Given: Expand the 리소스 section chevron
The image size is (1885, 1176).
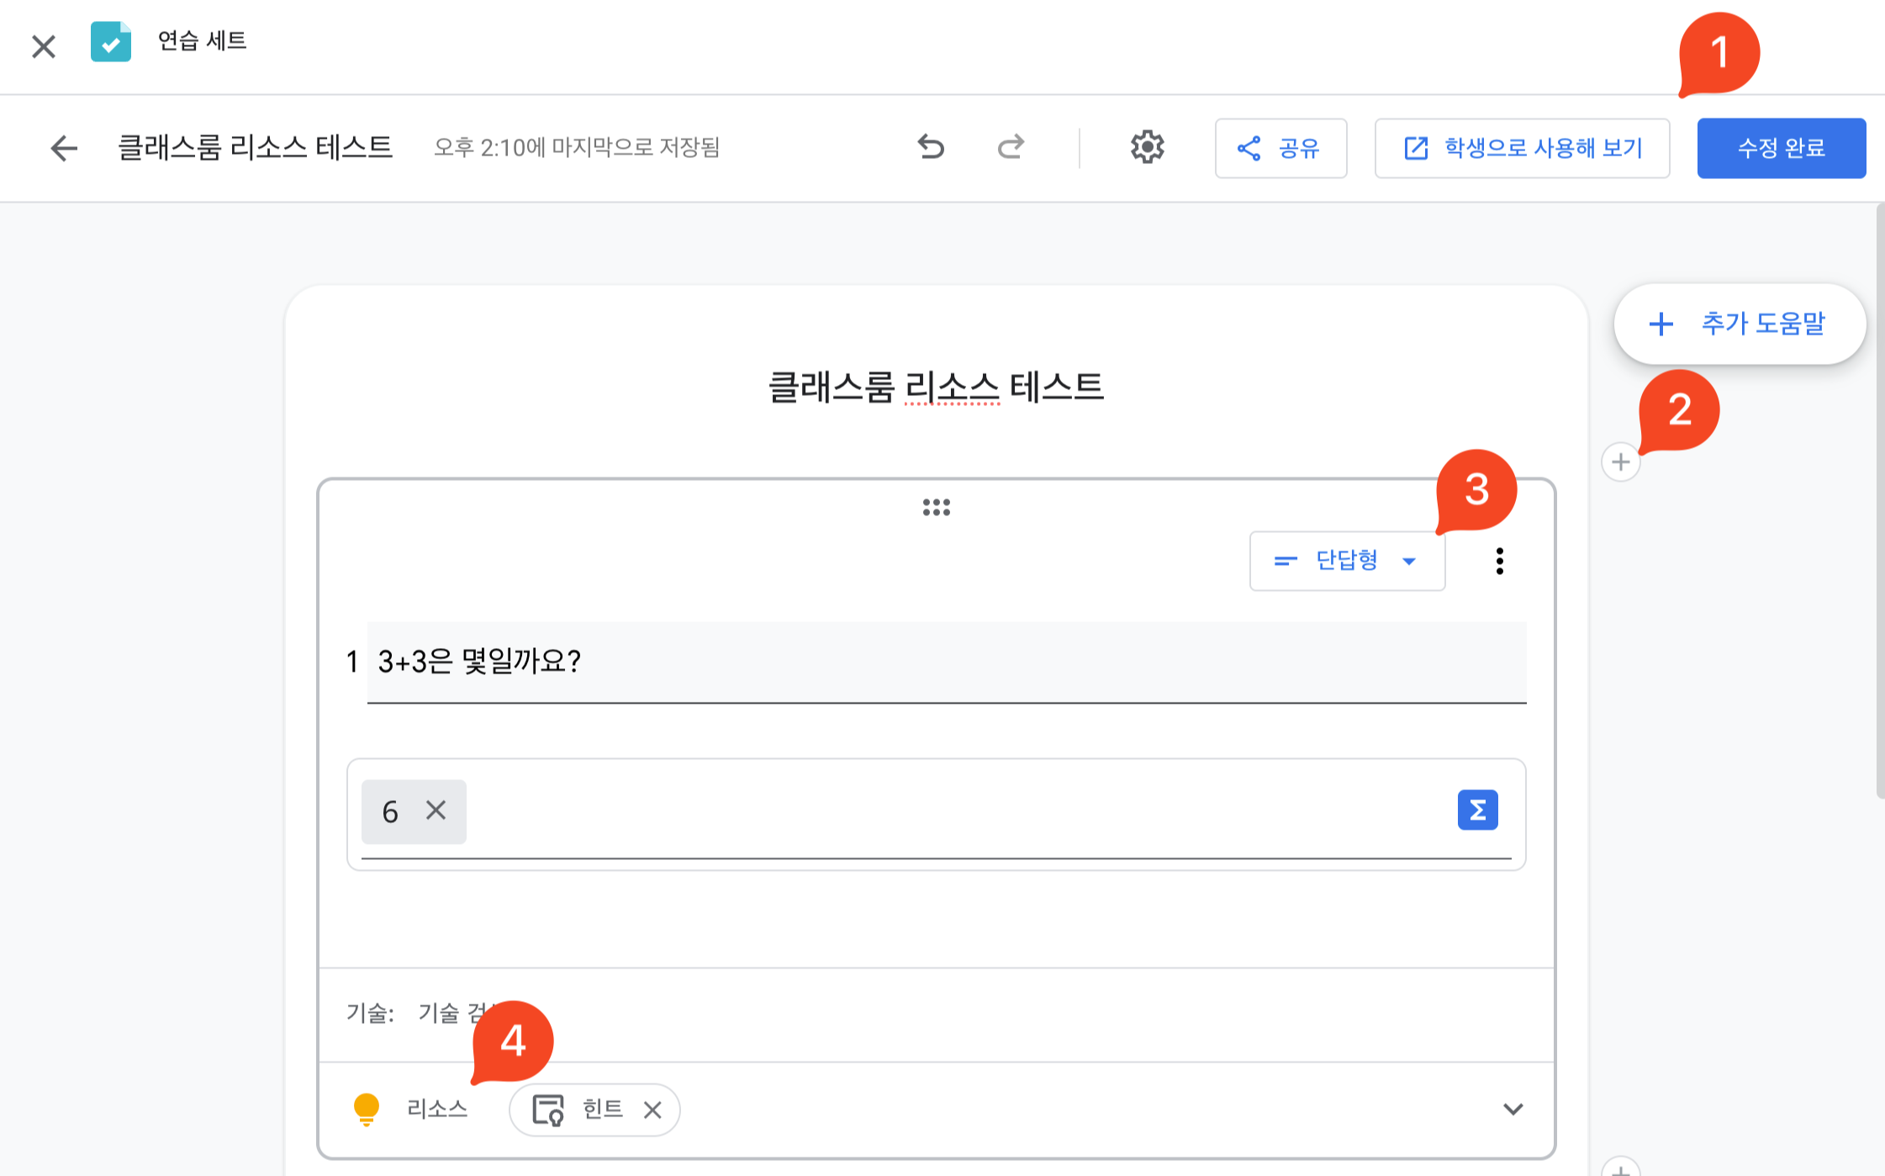Looking at the screenshot, I should pyautogui.click(x=1513, y=1109).
